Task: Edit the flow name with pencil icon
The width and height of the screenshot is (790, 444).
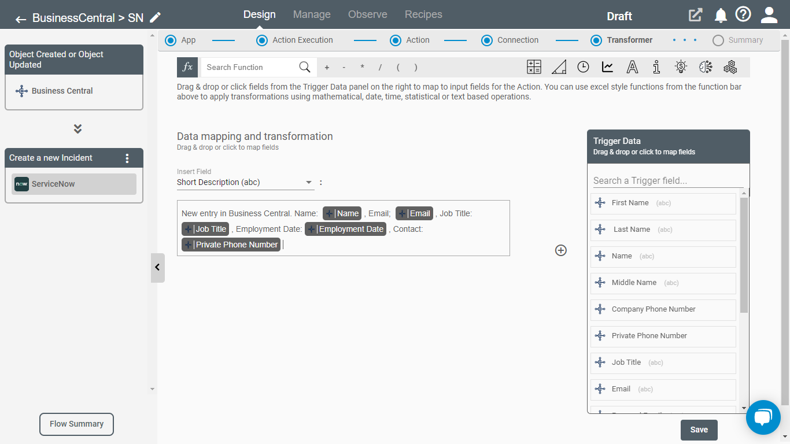Action: click(155, 17)
